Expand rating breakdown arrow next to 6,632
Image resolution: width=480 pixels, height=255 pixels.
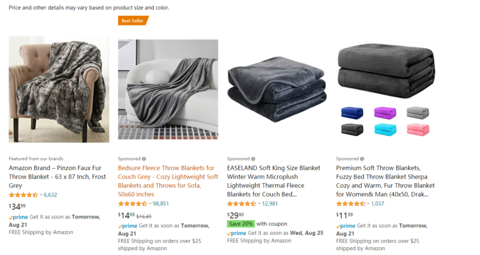pyautogui.click(x=41, y=195)
